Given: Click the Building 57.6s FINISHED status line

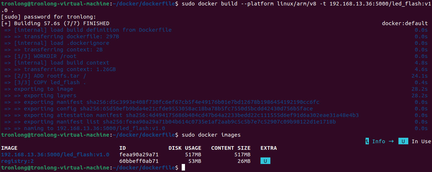Looking at the screenshot, I should pos(55,23).
